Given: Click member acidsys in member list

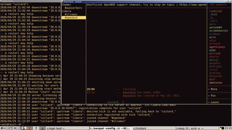Looking at the screenshot, I should click(x=215, y=34).
